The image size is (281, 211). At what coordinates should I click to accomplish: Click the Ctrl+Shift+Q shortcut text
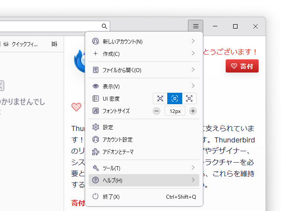click(x=181, y=197)
